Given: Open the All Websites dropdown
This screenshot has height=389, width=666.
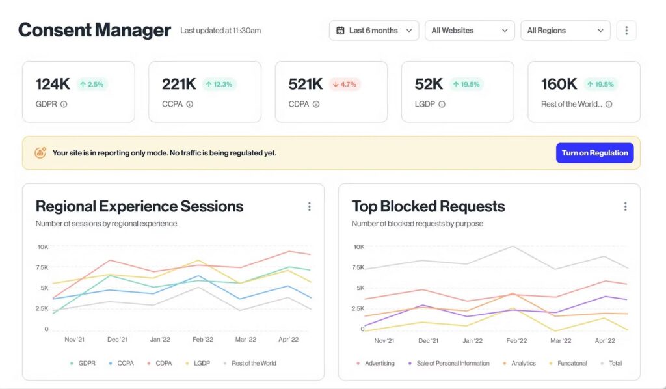Looking at the screenshot, I should (x=470, y=31).
